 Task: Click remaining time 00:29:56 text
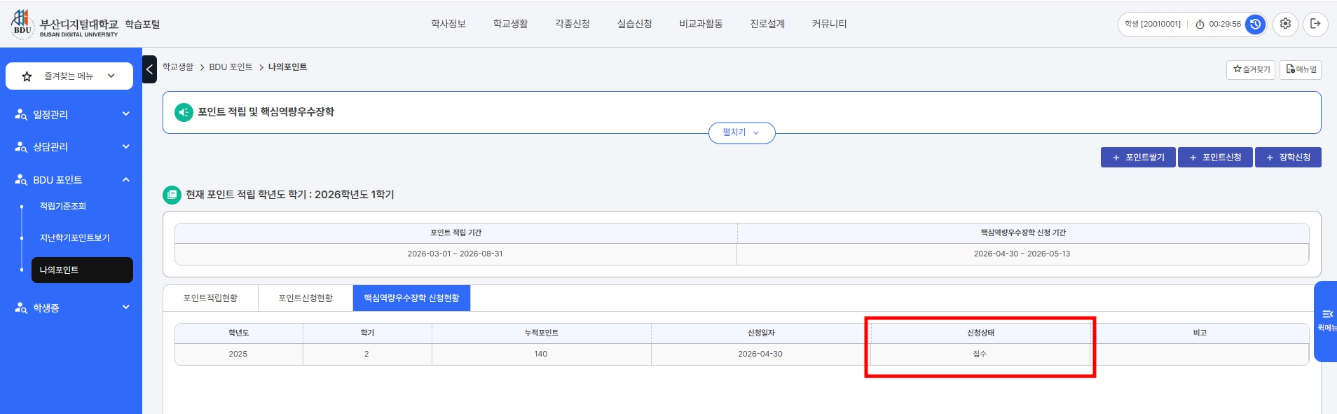[x=1225, y=25]
